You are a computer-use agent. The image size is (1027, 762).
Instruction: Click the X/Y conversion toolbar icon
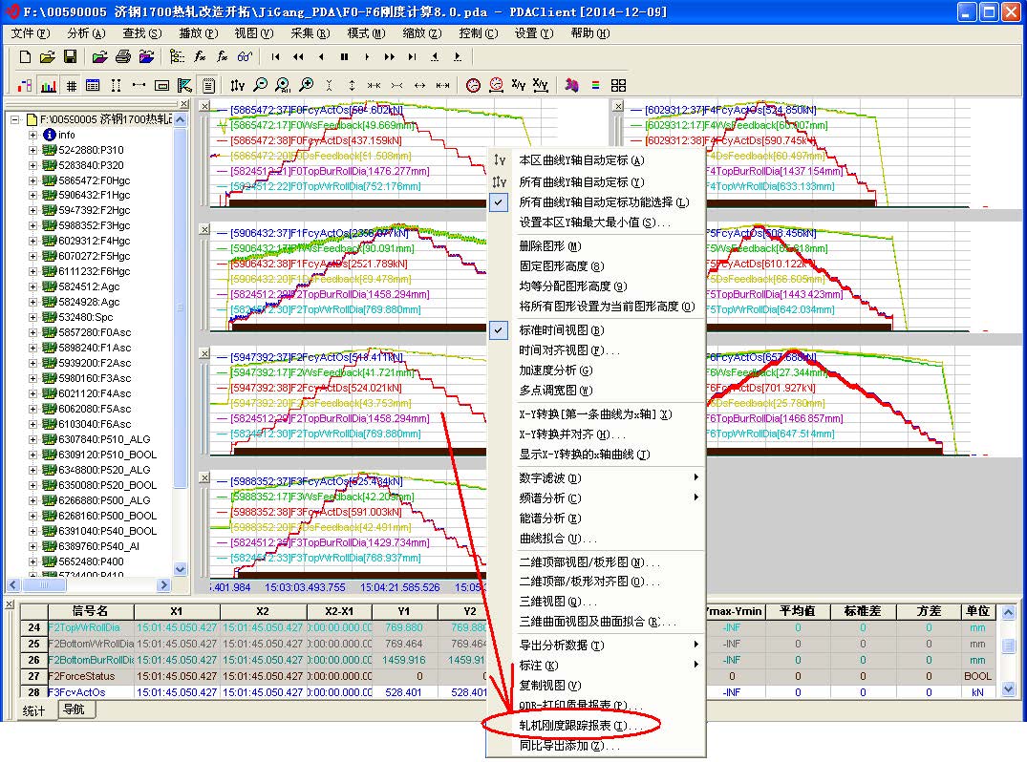tap(519, 85)
